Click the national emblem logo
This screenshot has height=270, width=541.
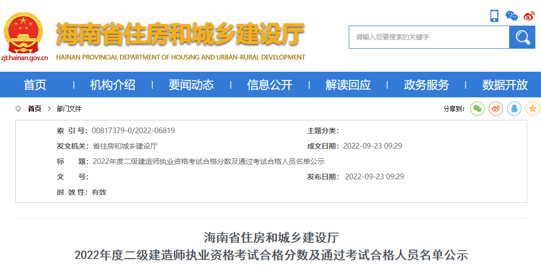point(24,33)
